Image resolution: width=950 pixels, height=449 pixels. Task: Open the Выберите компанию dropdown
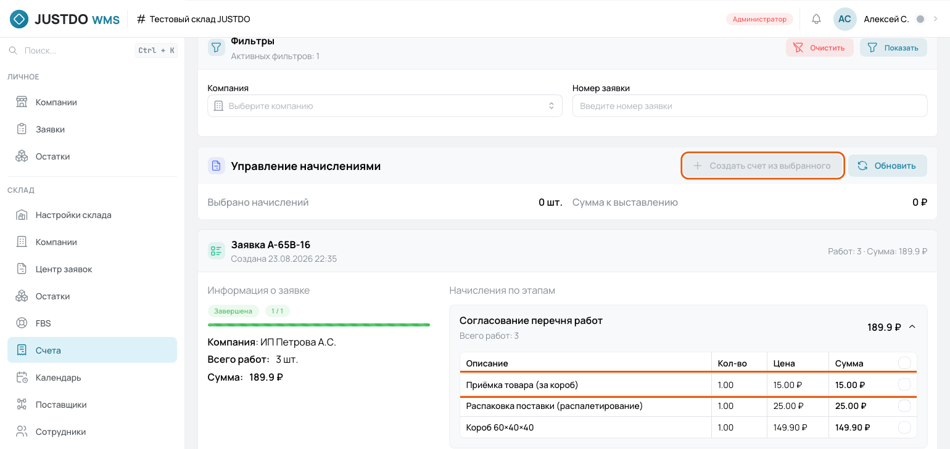click(385, 106)
